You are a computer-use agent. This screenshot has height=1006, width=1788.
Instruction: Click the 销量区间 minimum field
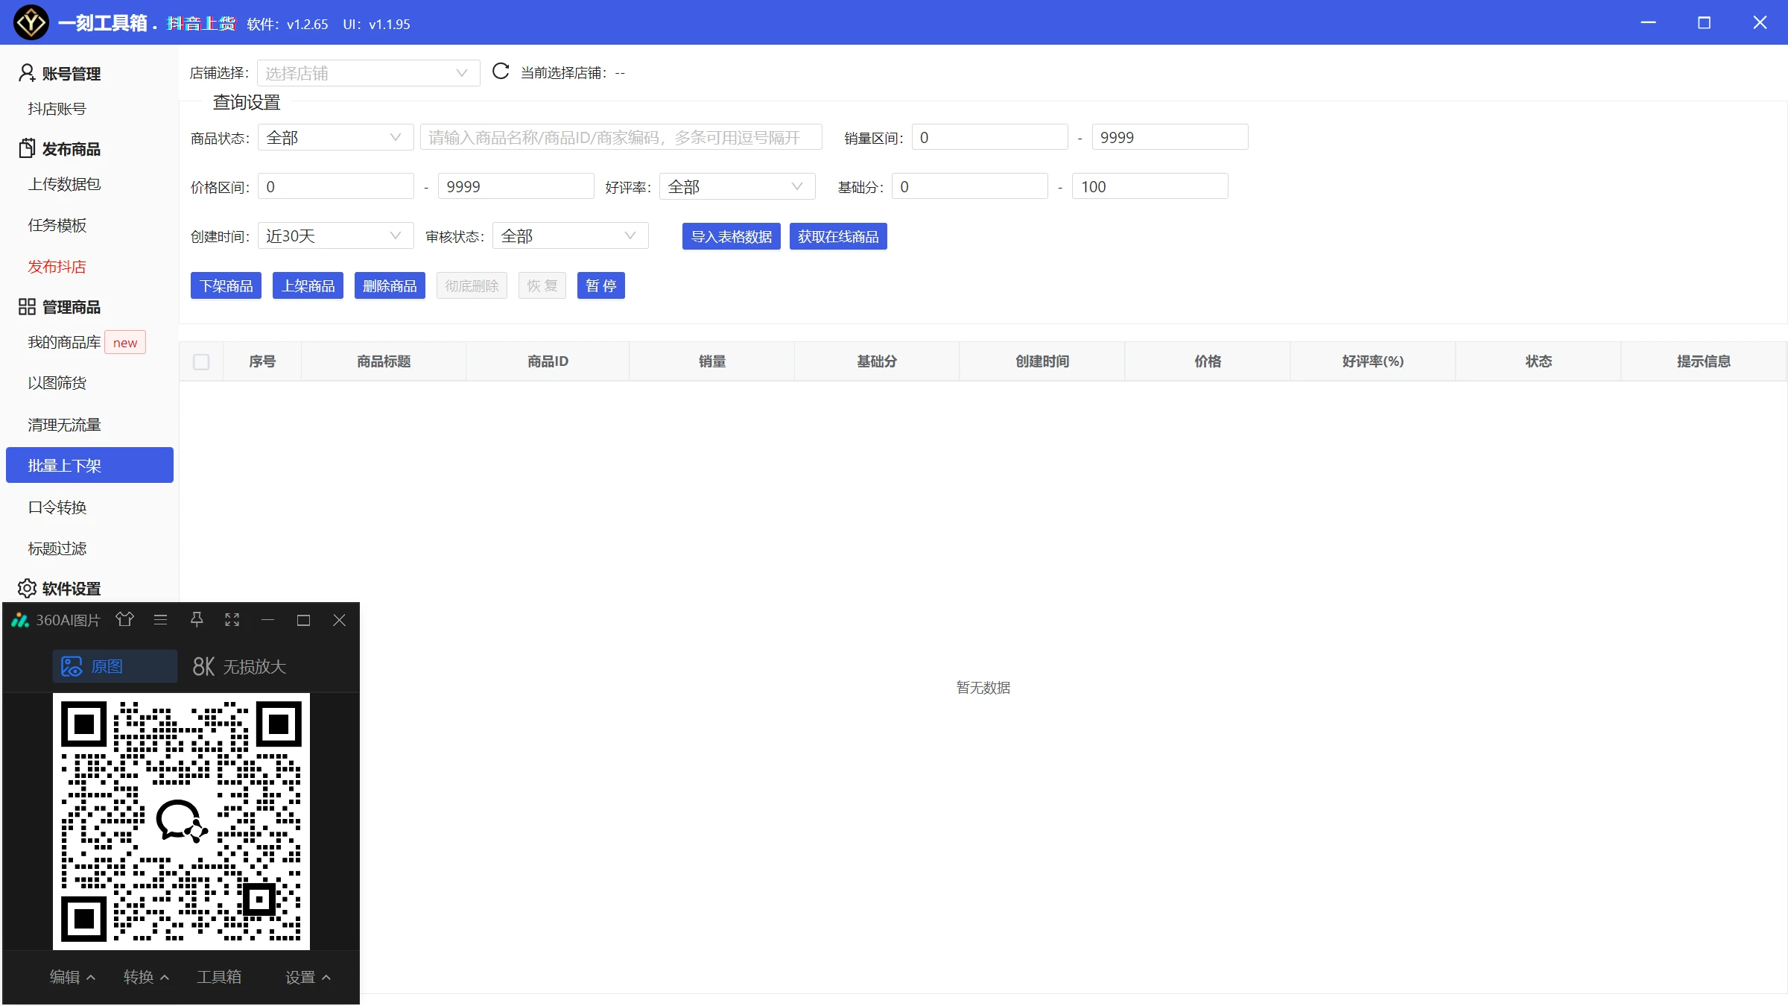click(x=989, y=137)
